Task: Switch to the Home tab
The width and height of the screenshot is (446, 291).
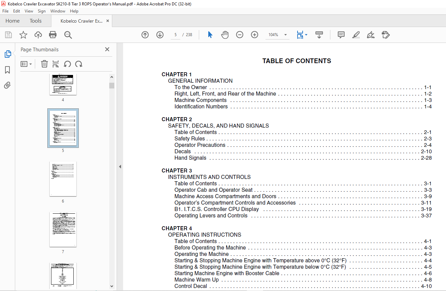Action: coord(13,21)
